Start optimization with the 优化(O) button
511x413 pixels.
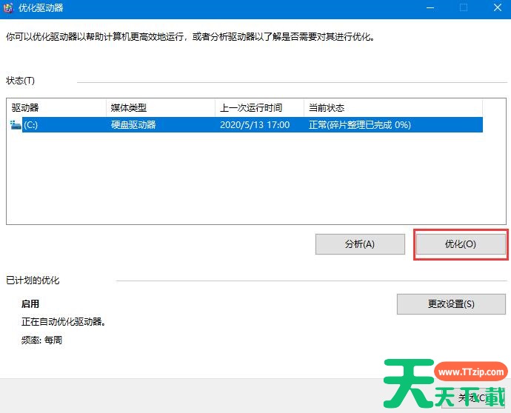[460, 244]
